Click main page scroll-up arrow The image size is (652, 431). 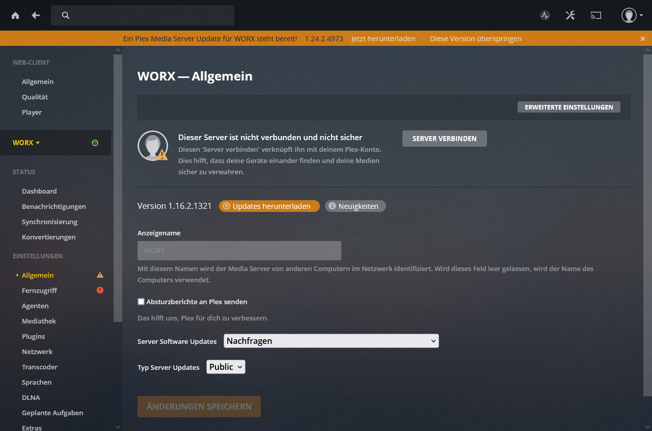pyautogui.click(x=647, y=50)
